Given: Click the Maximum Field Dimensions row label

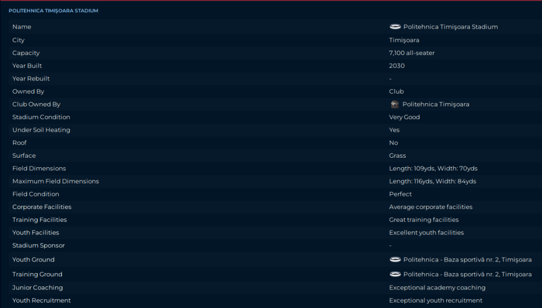Looking at the screenshot, I should coord(56,182).
